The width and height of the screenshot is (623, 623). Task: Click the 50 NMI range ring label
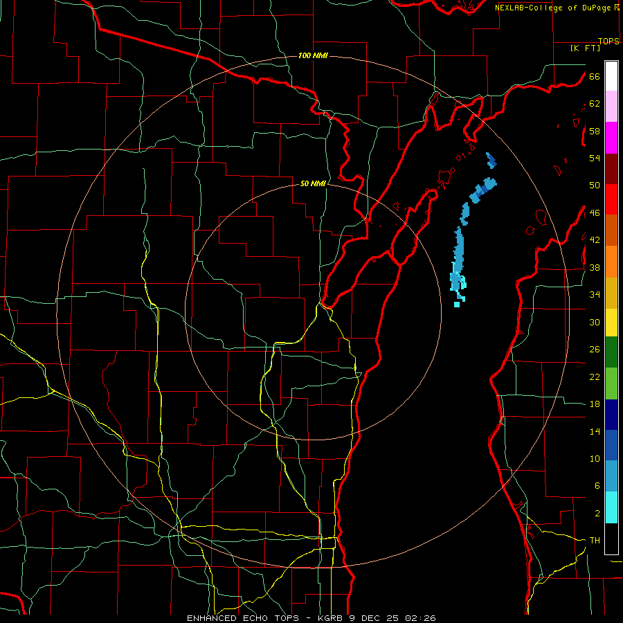pos(313,183)
